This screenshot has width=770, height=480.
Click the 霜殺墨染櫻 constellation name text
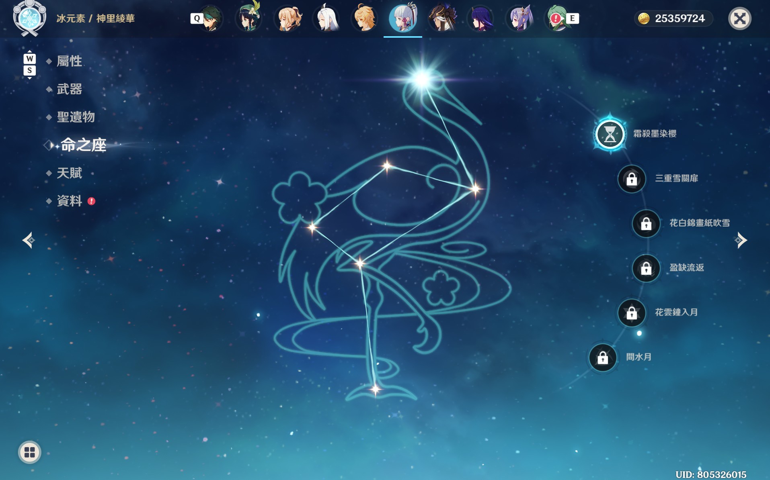[x=655, y=134]
